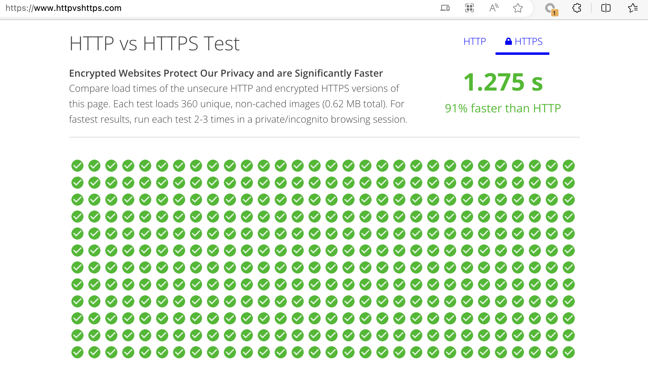Select the HTTPS test tab
This screenshot has width=648, height=378.
[x=528, y=41]
